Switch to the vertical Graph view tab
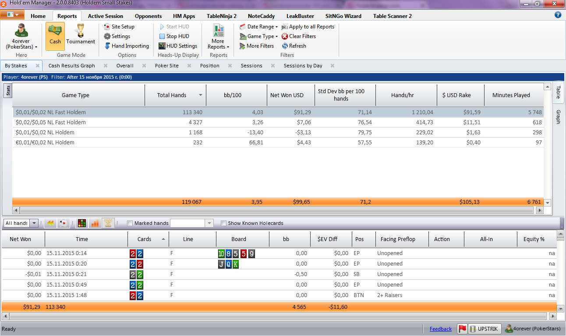Viewport: 566px width, 336px height. [x=558, y=117]
